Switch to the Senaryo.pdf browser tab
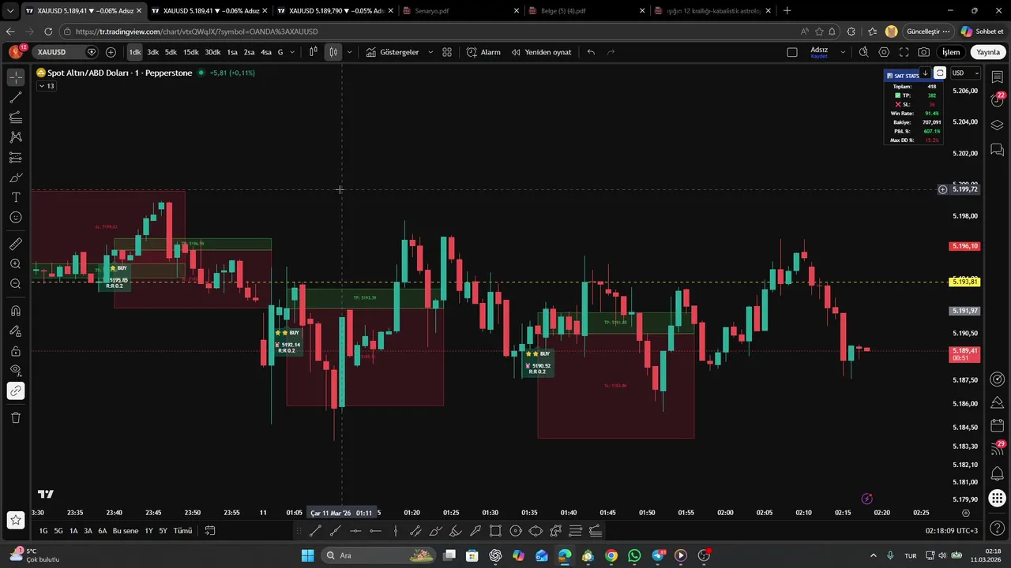Screen dimensions: 1011x568 pos(462,10)
